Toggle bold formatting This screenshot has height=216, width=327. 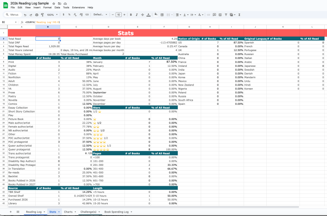pos(131,14)
